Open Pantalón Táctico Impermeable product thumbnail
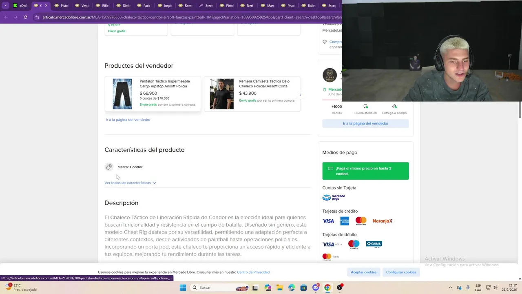 coord(122,94)
